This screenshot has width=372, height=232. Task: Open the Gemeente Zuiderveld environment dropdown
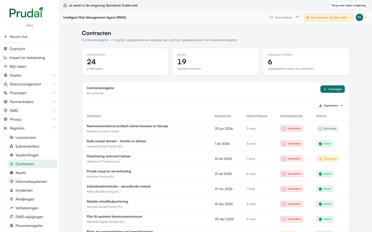click(329, 17)
